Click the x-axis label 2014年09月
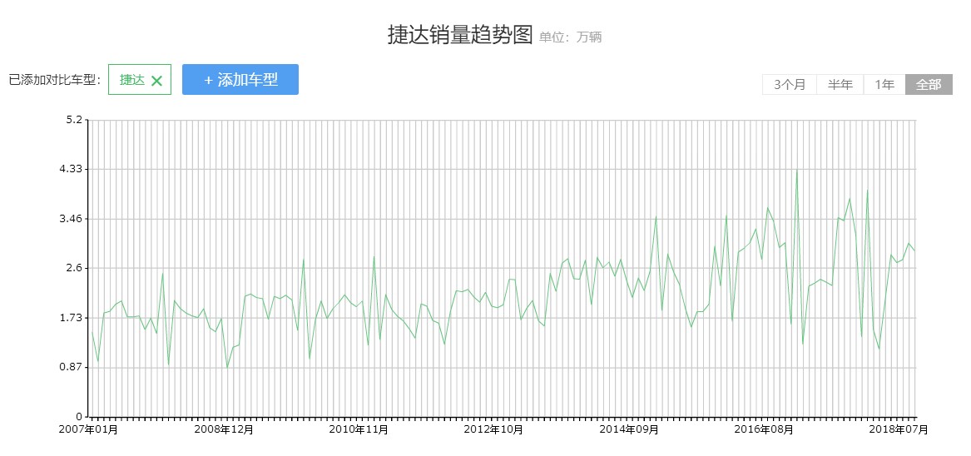Image resolution: width=971 pixels, height=456 pixels. tap(628, 429)
